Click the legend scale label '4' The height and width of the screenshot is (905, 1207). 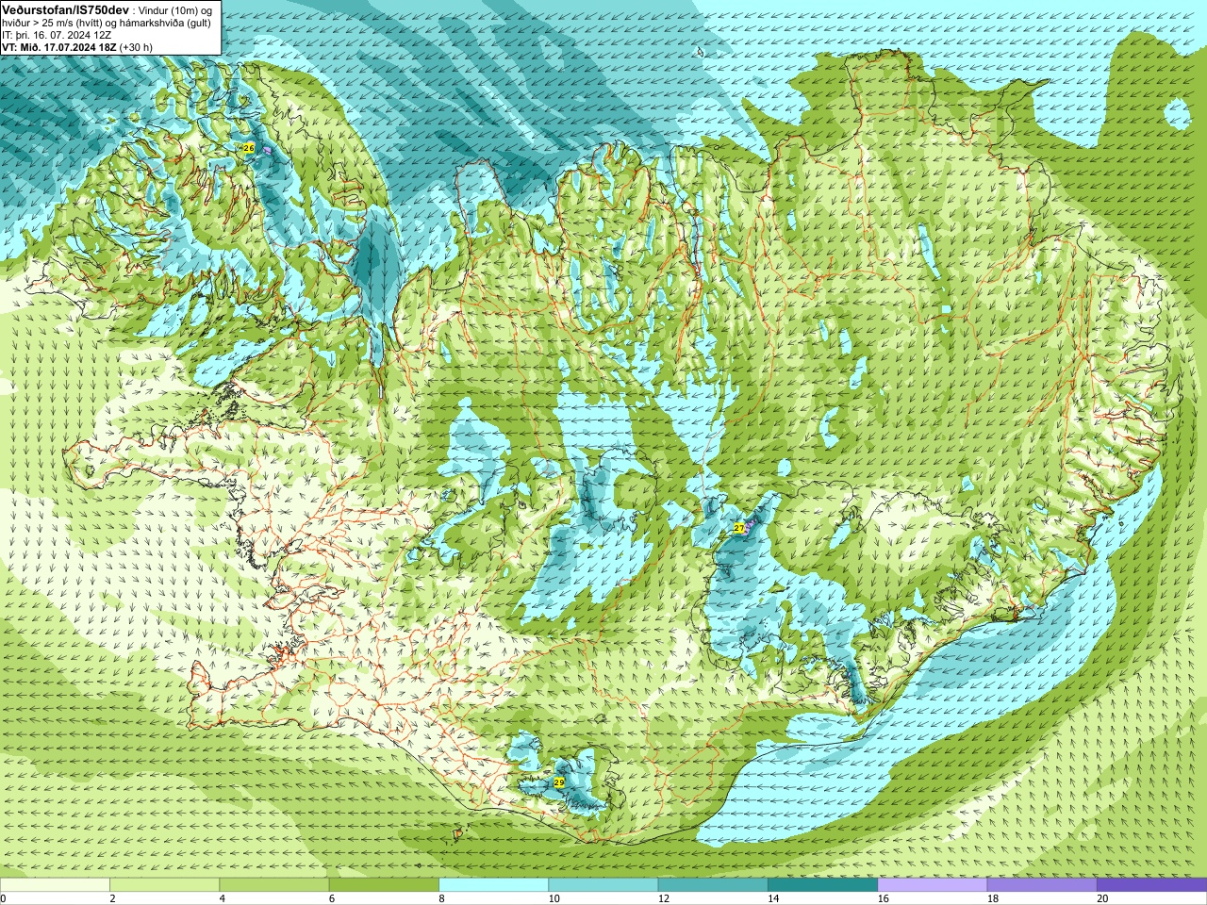(222, 898)
